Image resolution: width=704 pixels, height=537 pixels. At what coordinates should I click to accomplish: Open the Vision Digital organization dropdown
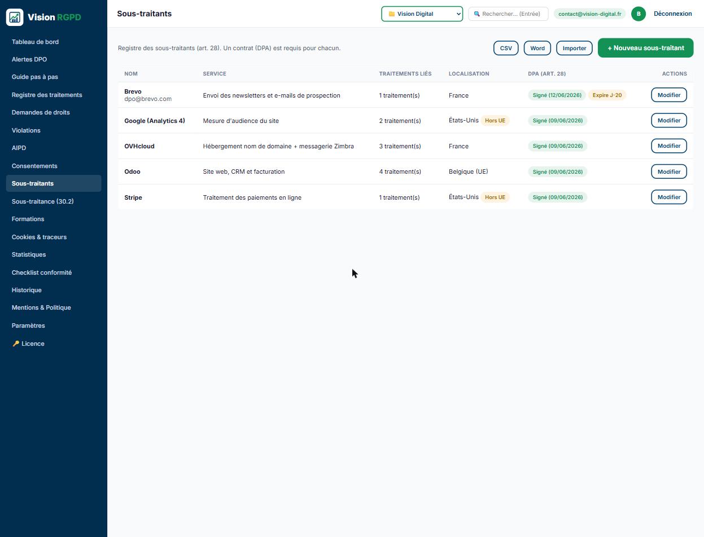[x=422, y=14]
